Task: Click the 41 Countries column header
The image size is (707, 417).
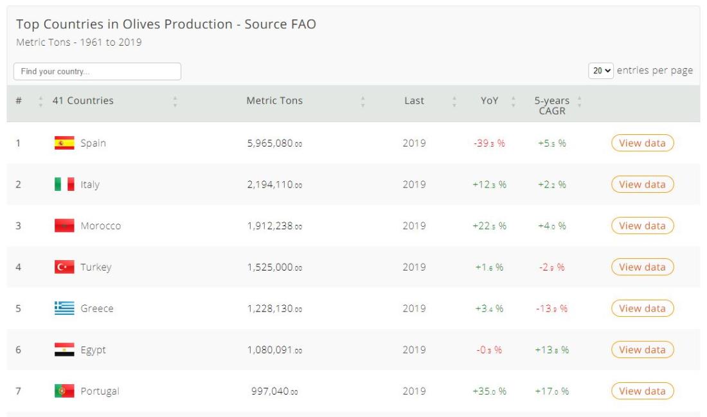Action: pyautogui.click(x=83, y=100)
